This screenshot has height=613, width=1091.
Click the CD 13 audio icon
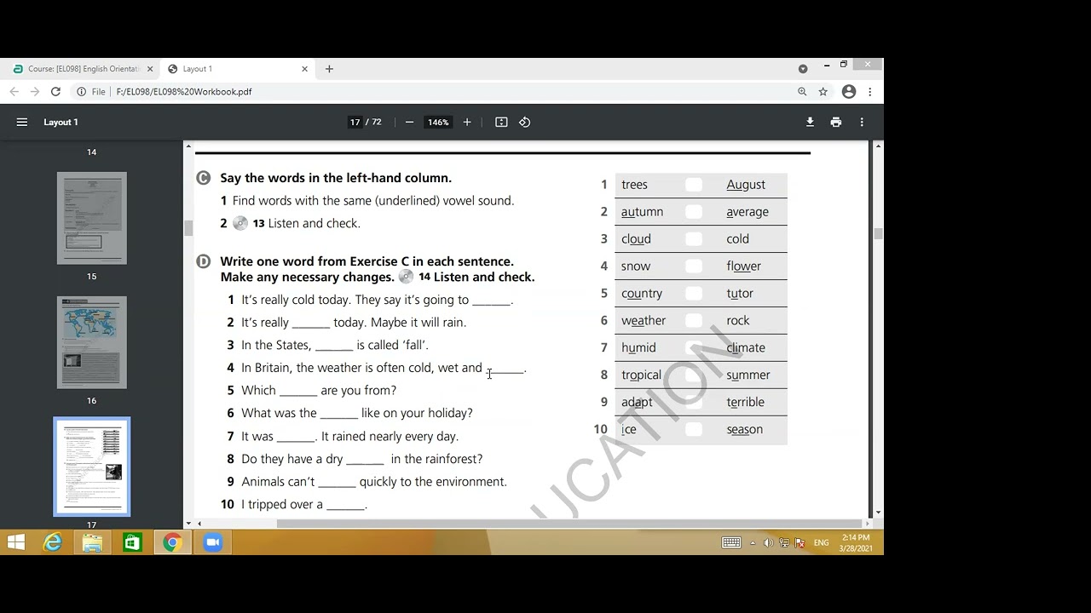click(x=240, y=223)
